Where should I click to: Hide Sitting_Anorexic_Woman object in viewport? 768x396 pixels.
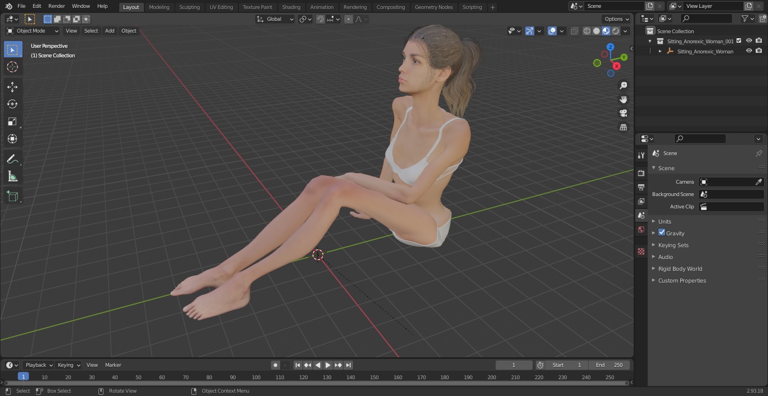749,51
